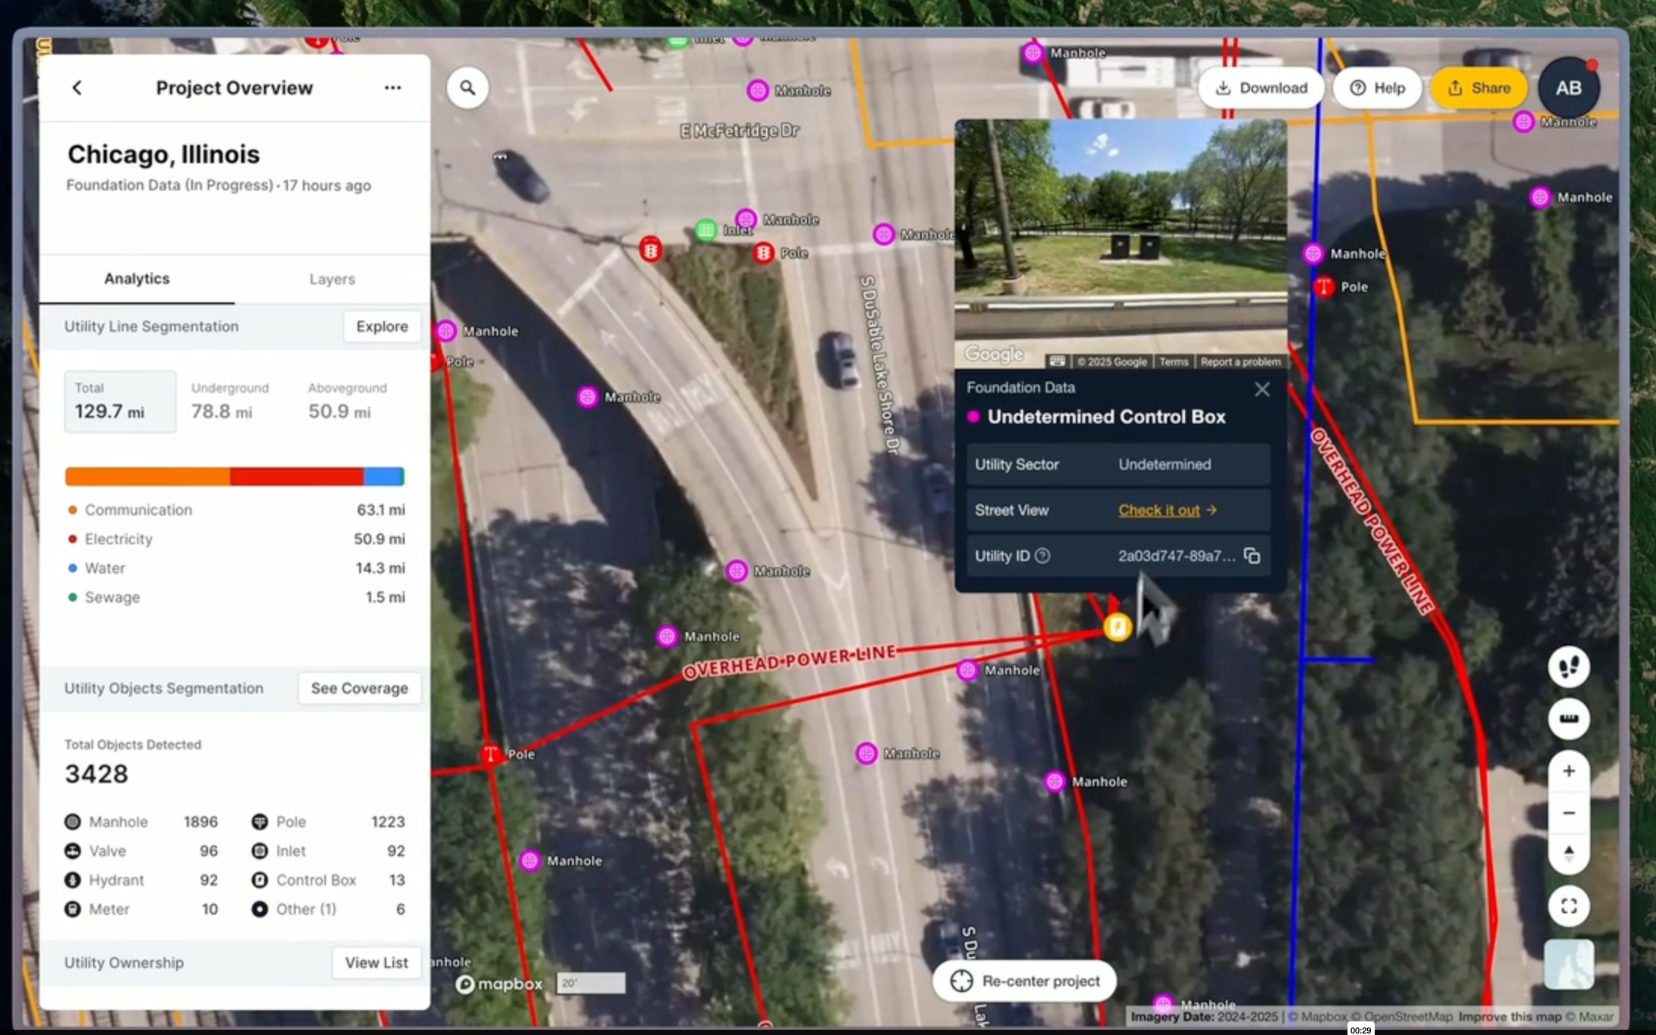Select the Total 129.7 mi card
The height and width of the screenshot is (1035, 1656).
120,401
